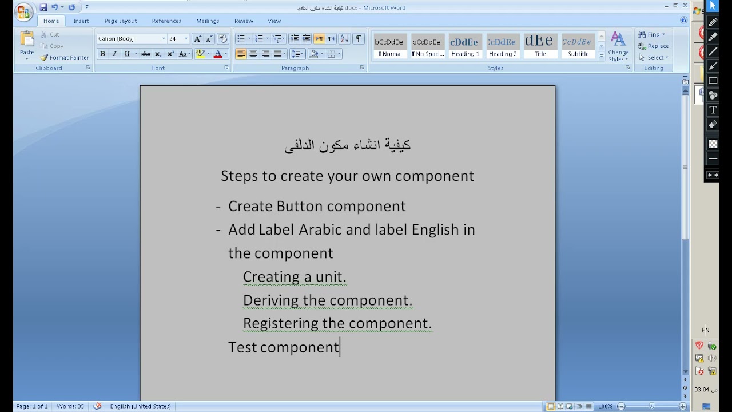This screenshot has width=732, height=412.
Task: Apply No Spacing style
Action: tap(428, 46)
